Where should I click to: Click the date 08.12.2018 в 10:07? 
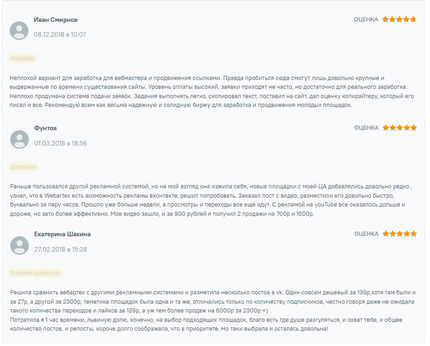60,34
